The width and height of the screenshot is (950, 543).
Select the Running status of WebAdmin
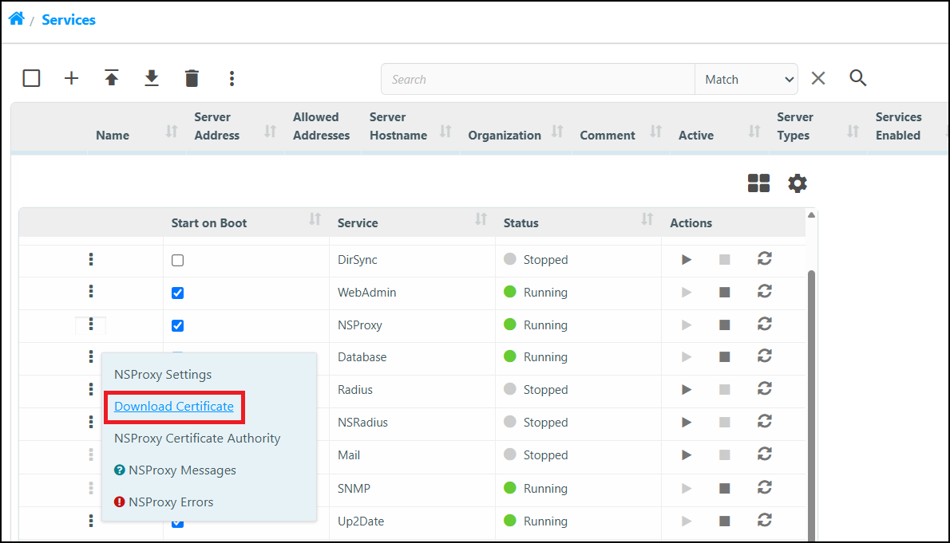(545, 293)
